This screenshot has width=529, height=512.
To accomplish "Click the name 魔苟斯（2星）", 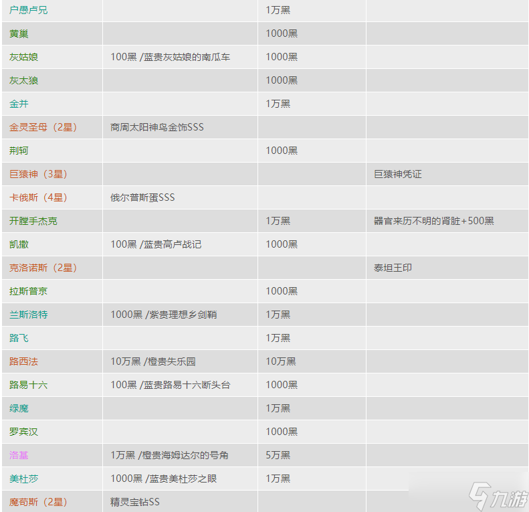I will (39, 502).
